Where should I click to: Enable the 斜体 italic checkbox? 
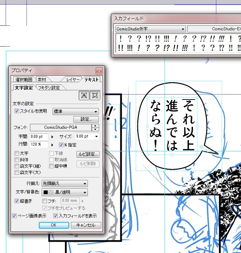click(17, 159)
